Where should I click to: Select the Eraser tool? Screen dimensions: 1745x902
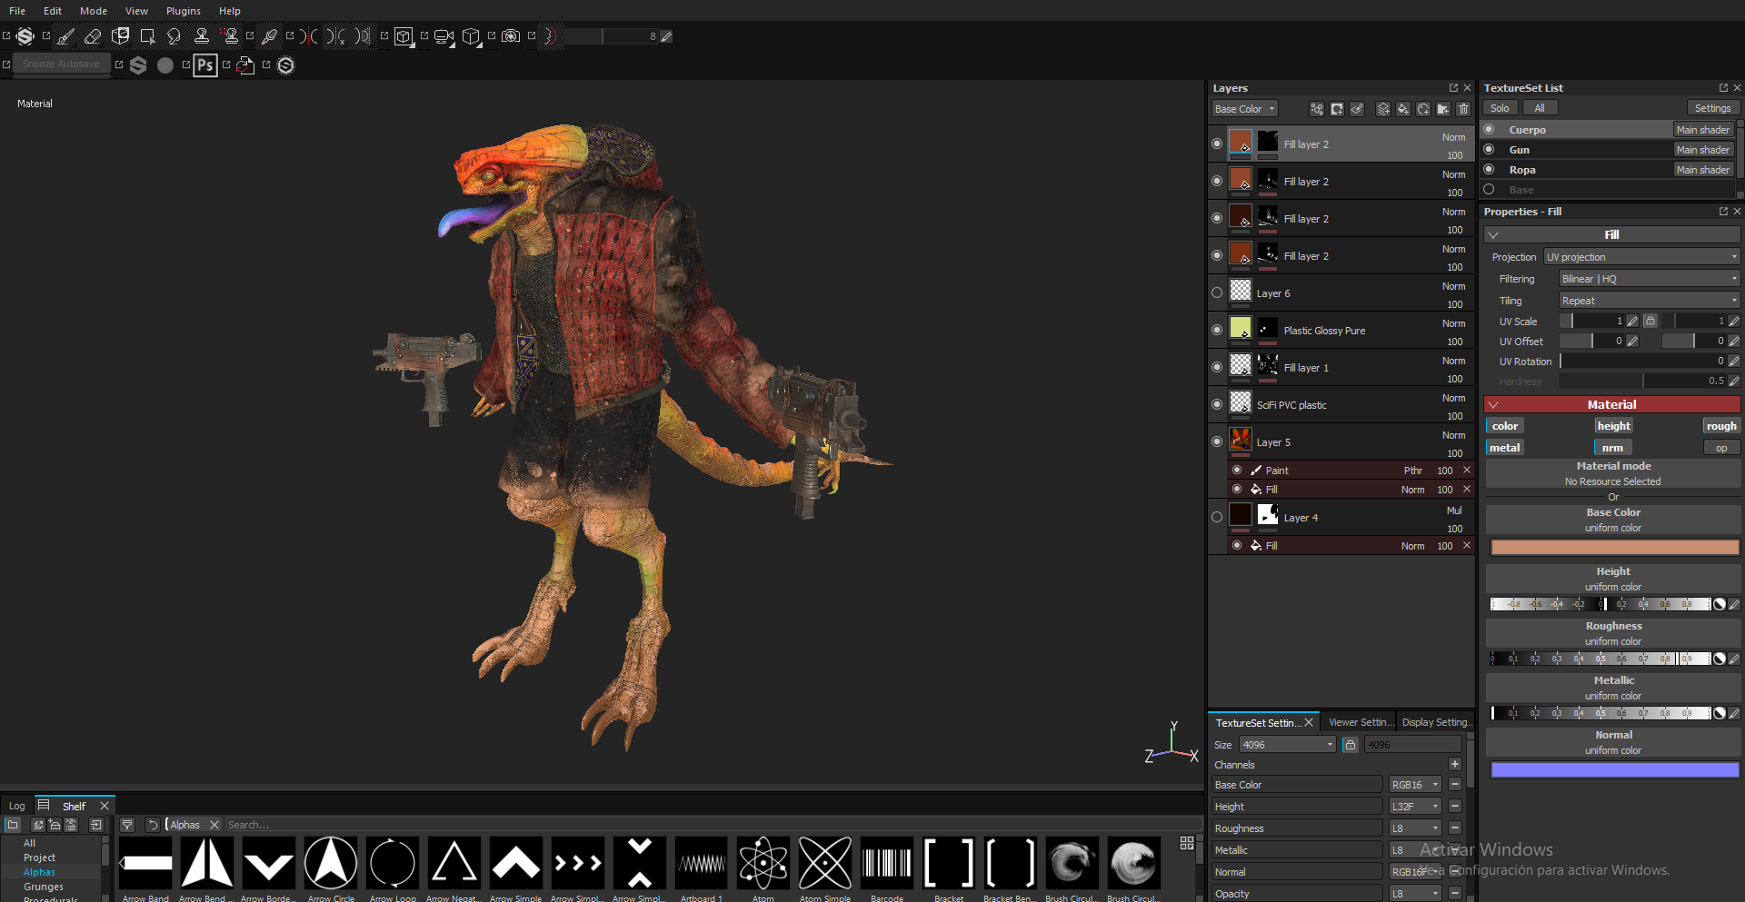(93, 36)
